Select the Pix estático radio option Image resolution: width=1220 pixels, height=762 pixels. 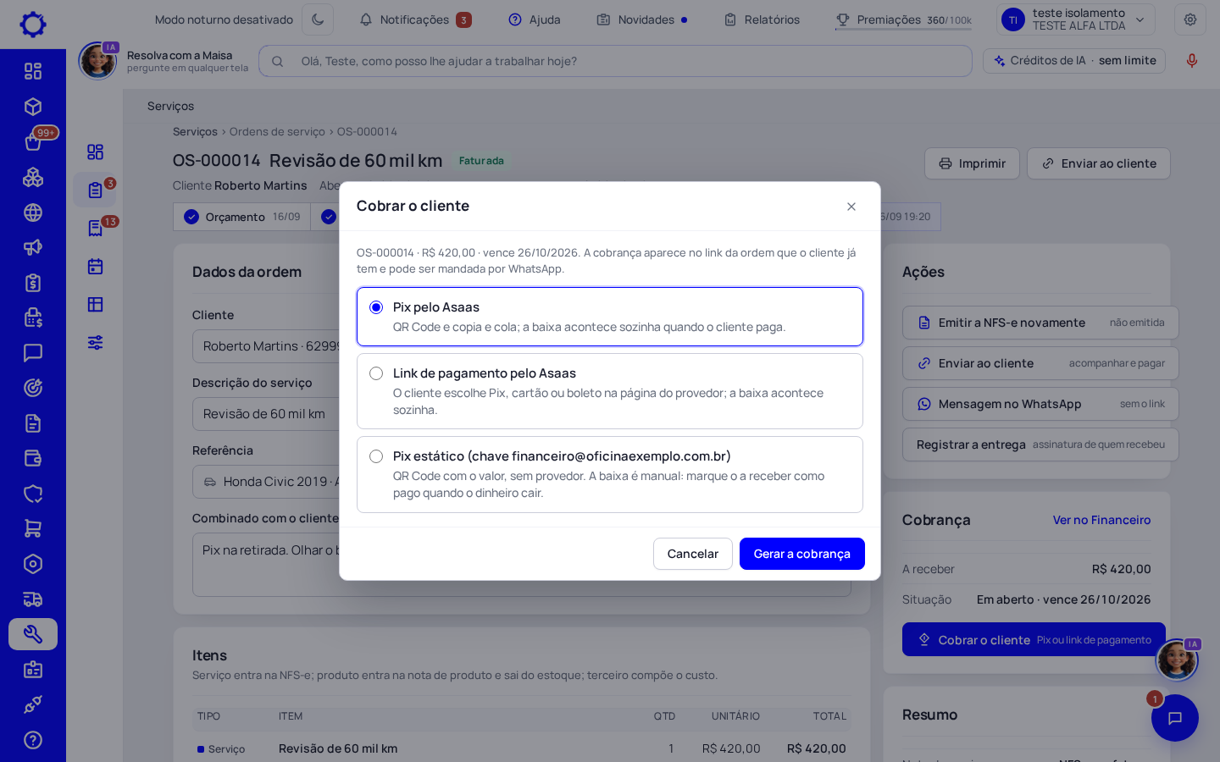pyautogui.click(x=376, y=456)
